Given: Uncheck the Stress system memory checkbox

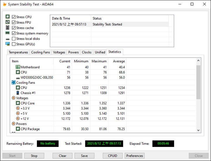Looking at the screenshot, I should tap(13, 33).
